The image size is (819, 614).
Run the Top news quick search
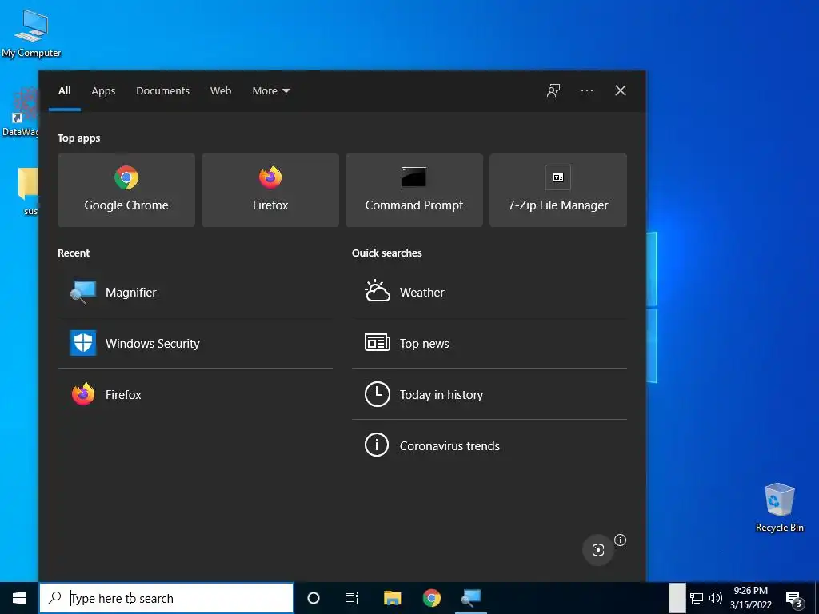489,343
